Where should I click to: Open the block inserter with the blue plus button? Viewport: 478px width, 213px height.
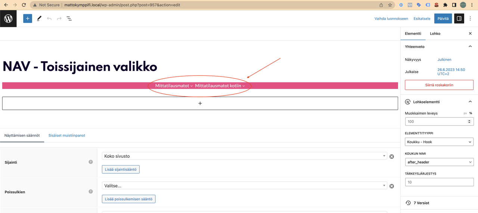click(x=28, y=18)
